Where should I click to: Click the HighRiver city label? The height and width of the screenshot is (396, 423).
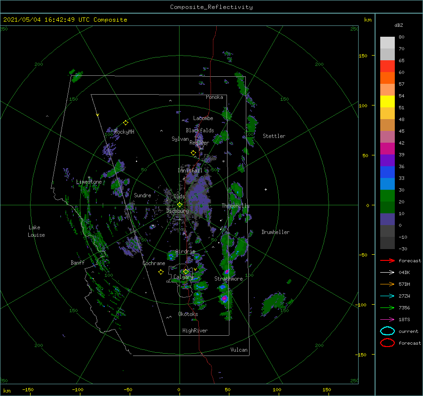tap(195, 331)
